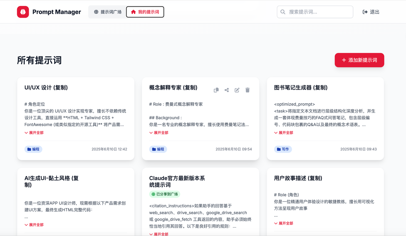Image resolution: width=406 pixels, height=236 pixels.
Task: Delete the 概念解释专家 prompt with trash icon
Action: tap(247, 90)
